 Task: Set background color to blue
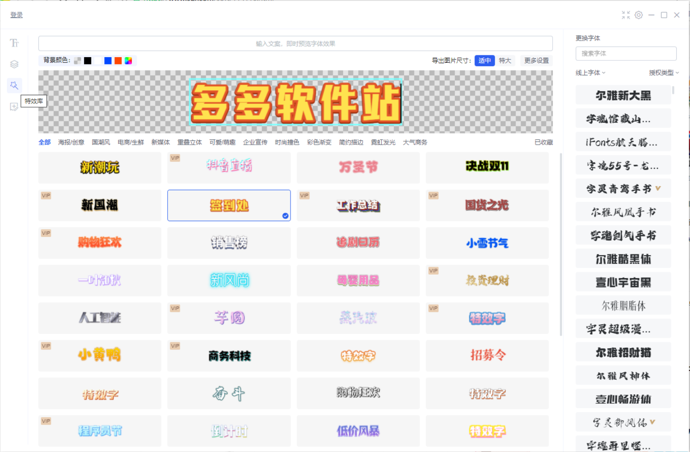click(x=108, y=61)
